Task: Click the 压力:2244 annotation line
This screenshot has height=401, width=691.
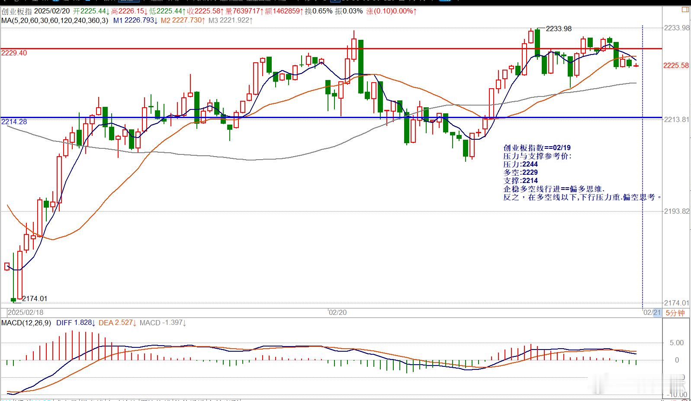Action: 521,164
